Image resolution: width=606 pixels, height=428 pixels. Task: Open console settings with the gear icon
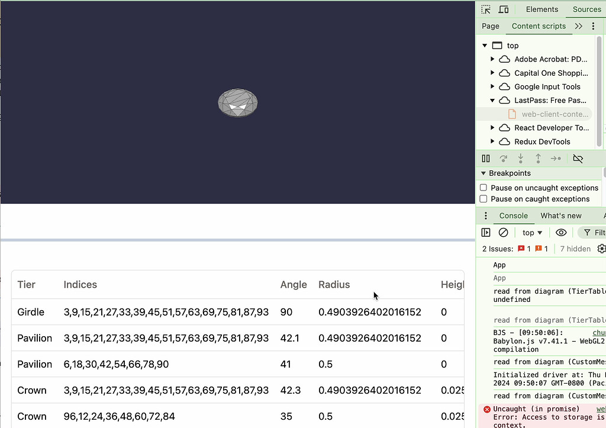(x=601, y=249)
